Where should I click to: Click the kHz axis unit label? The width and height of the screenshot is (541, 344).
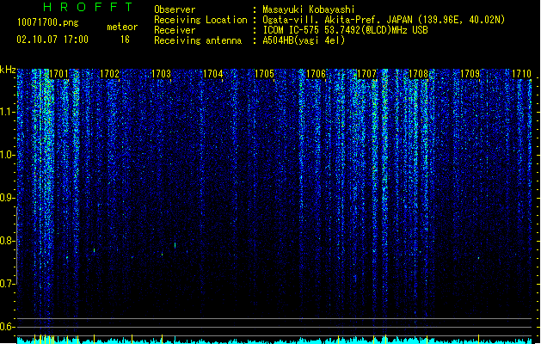[x=8, y=70]
